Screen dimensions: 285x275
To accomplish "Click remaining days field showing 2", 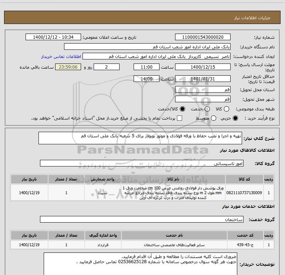I will click(107, 67).
